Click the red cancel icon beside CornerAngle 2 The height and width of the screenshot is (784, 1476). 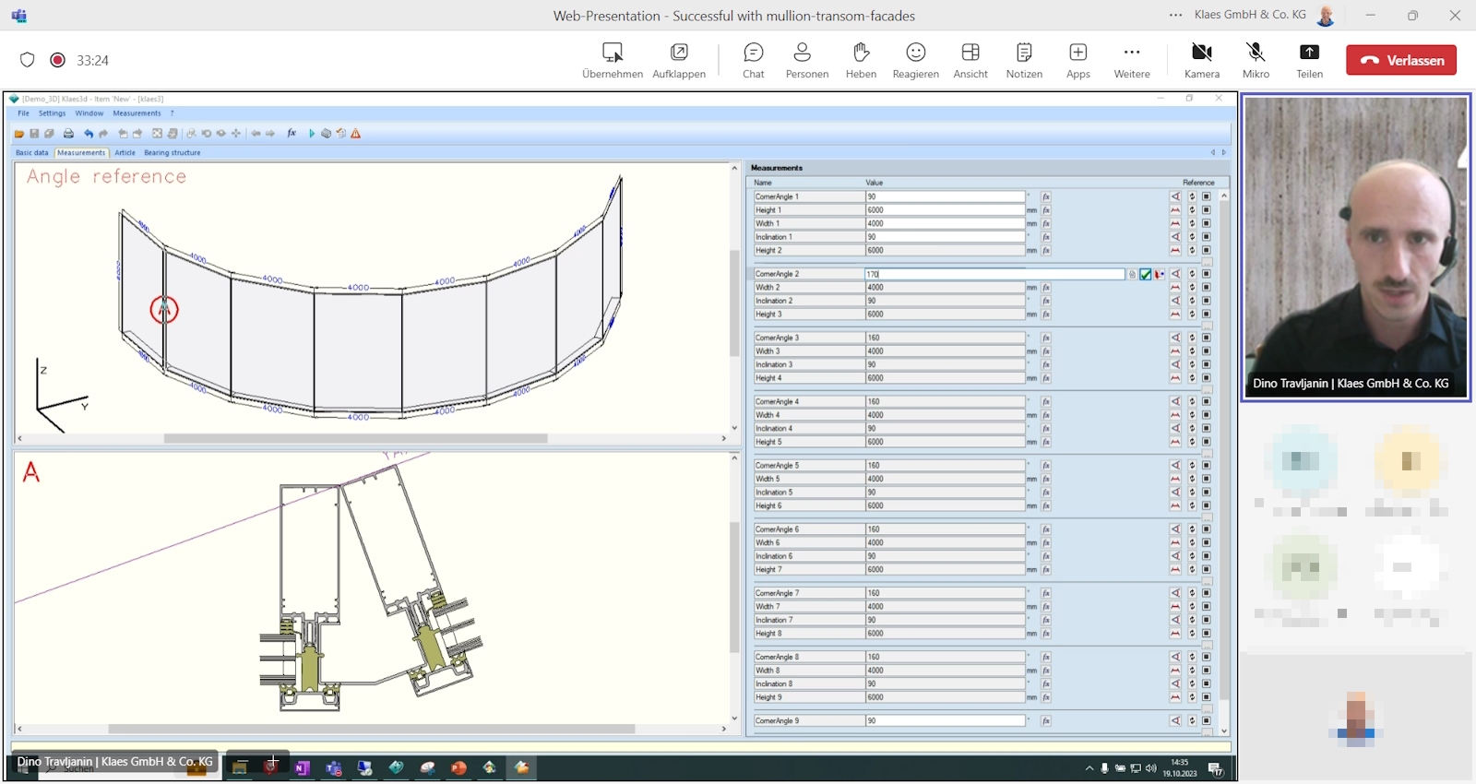[1160, 274]
